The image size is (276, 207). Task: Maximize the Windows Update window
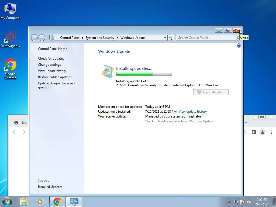click(x=228, y=30)
